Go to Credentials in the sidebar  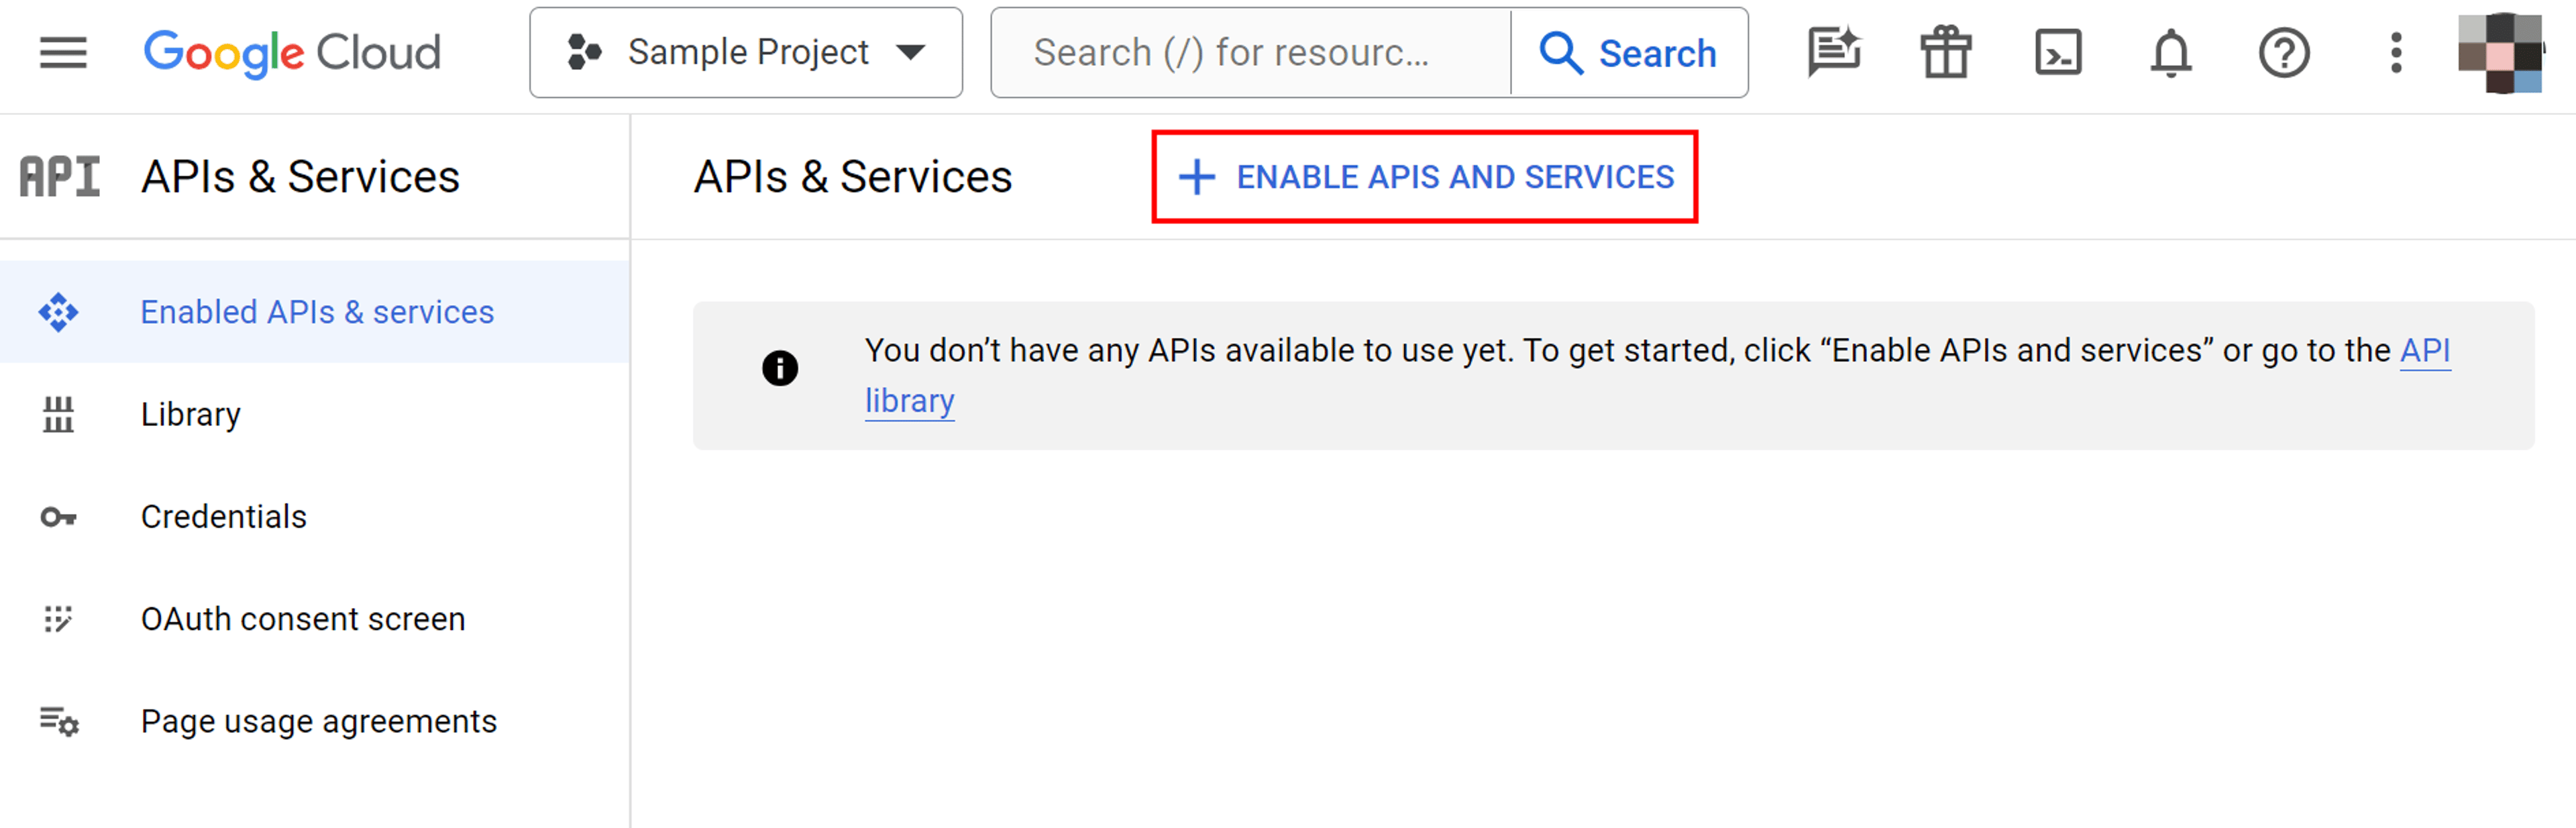click(315, 517)
